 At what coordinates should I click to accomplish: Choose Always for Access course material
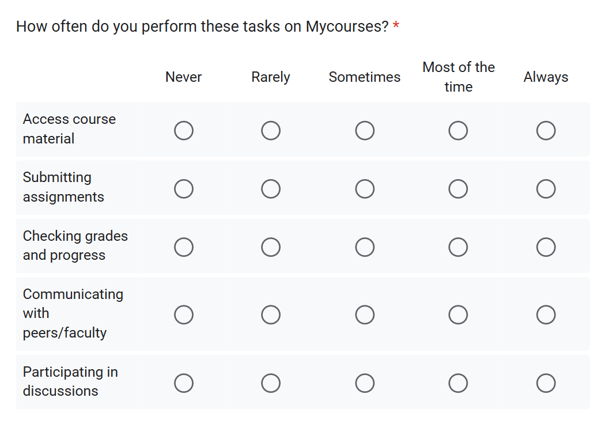click(x=546, y=131)
